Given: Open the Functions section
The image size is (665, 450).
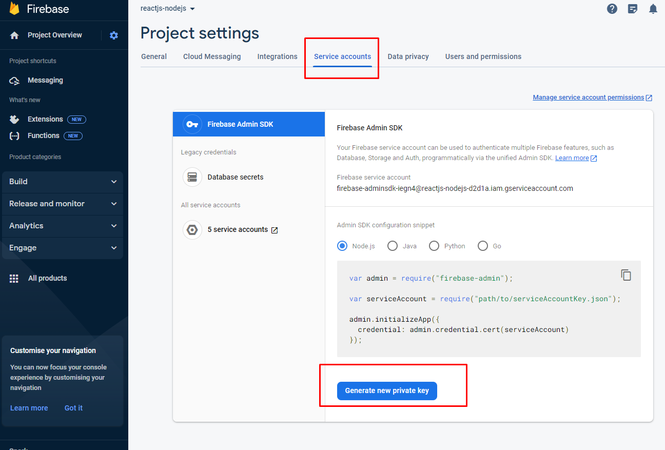Looking at the screenshot, I should pos(44,135).
